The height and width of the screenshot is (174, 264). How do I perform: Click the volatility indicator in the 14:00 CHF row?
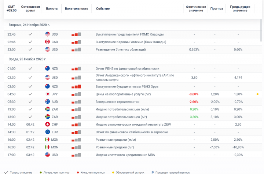[76, 125]
